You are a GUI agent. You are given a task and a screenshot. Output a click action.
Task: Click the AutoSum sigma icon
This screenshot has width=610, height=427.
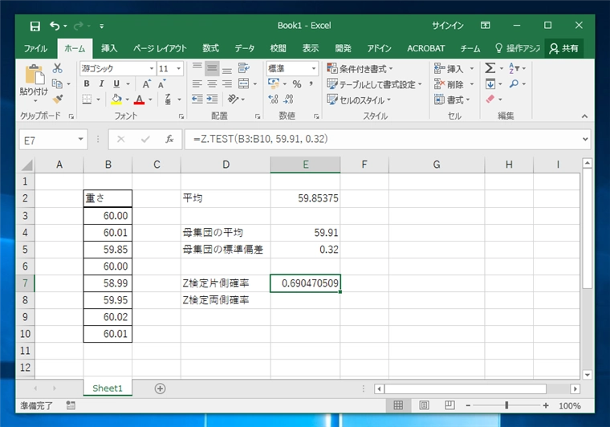coord(490,68)
